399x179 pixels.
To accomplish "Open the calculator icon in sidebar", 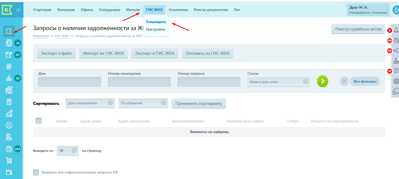I will 9,102.
